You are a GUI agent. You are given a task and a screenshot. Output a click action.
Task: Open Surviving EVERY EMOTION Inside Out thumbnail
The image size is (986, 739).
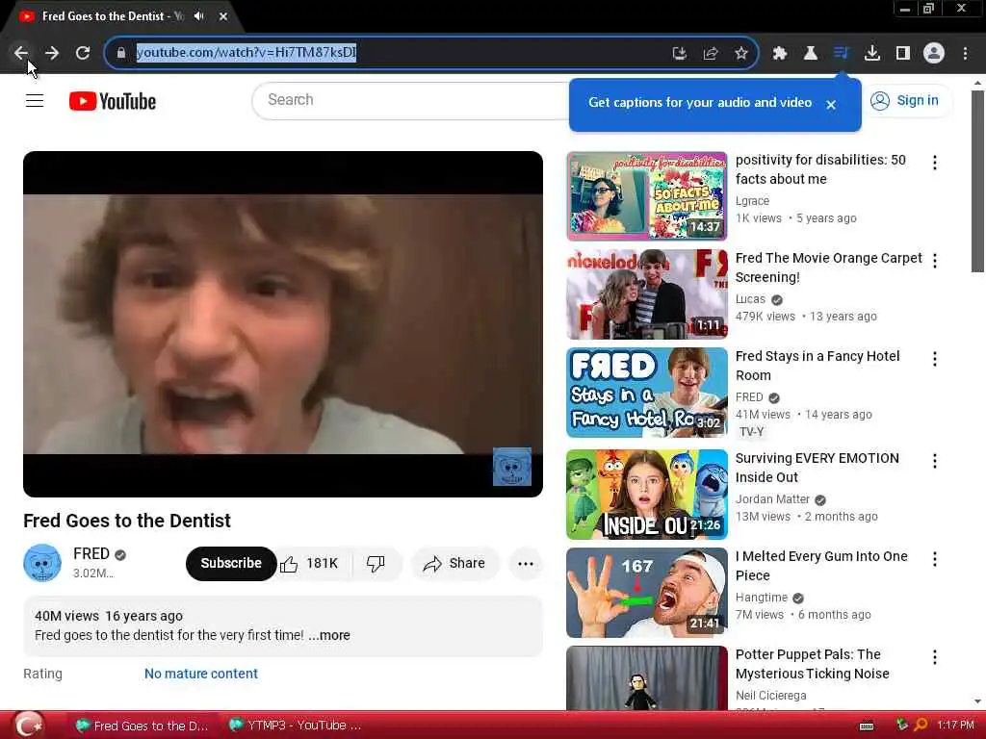click(646, 495)
